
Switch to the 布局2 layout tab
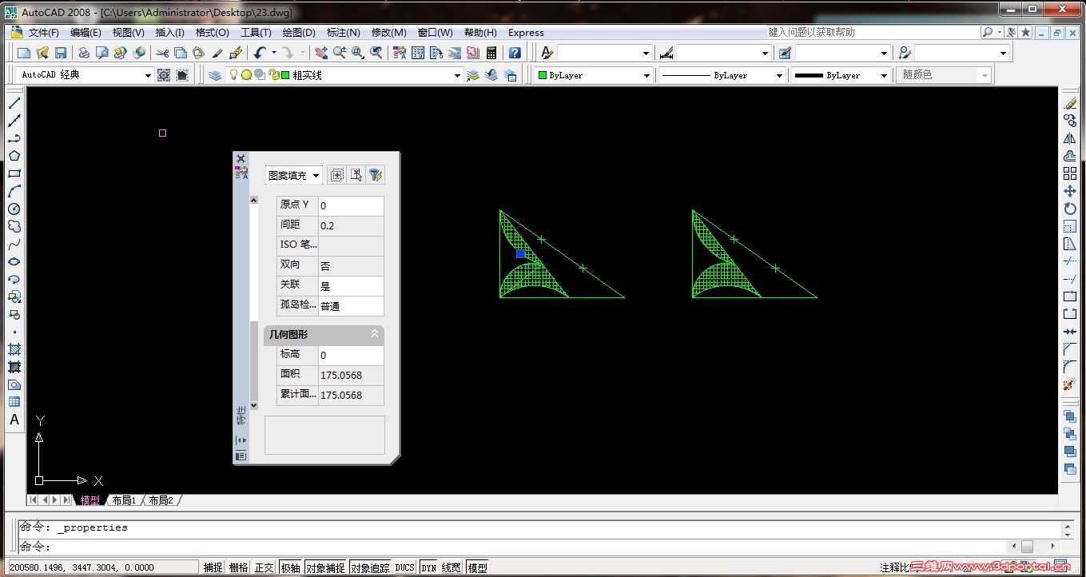coord(161,500)
